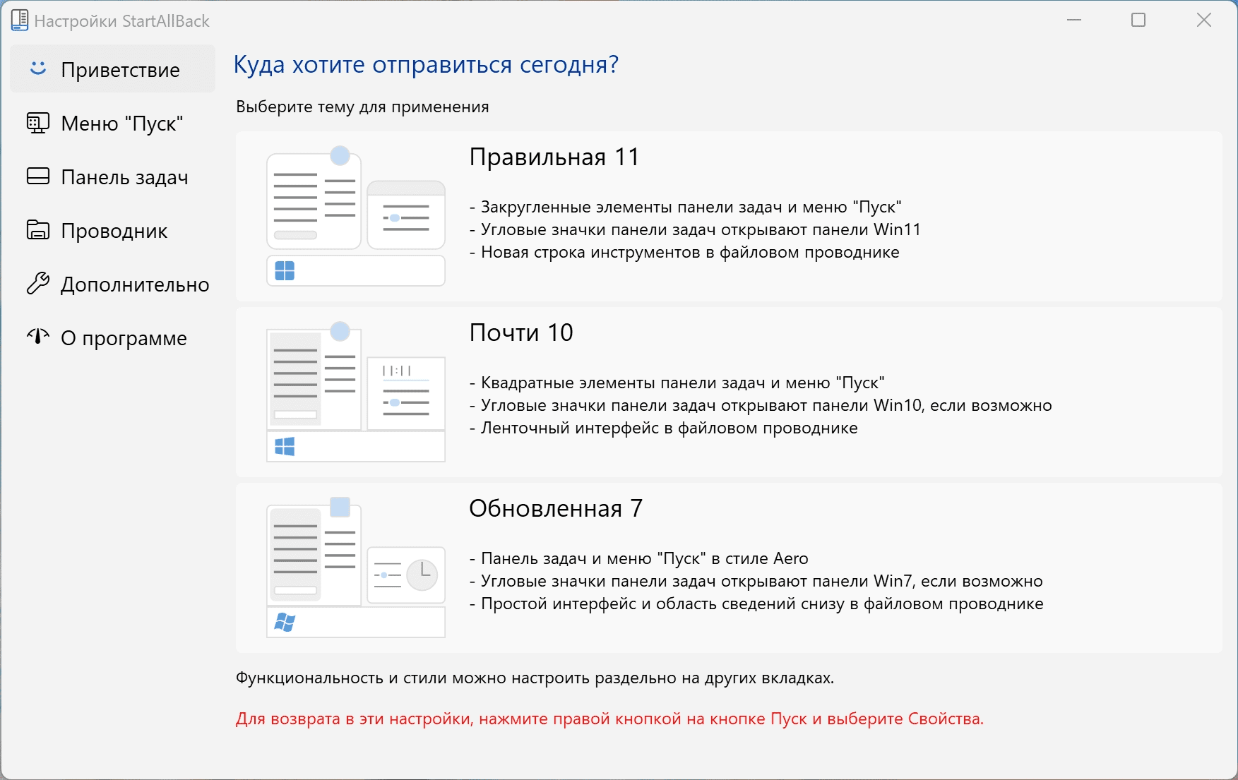Click the line Ленточный интерфейс в файловом проводнике
The image size is (1238, 780).
(664, 428)
